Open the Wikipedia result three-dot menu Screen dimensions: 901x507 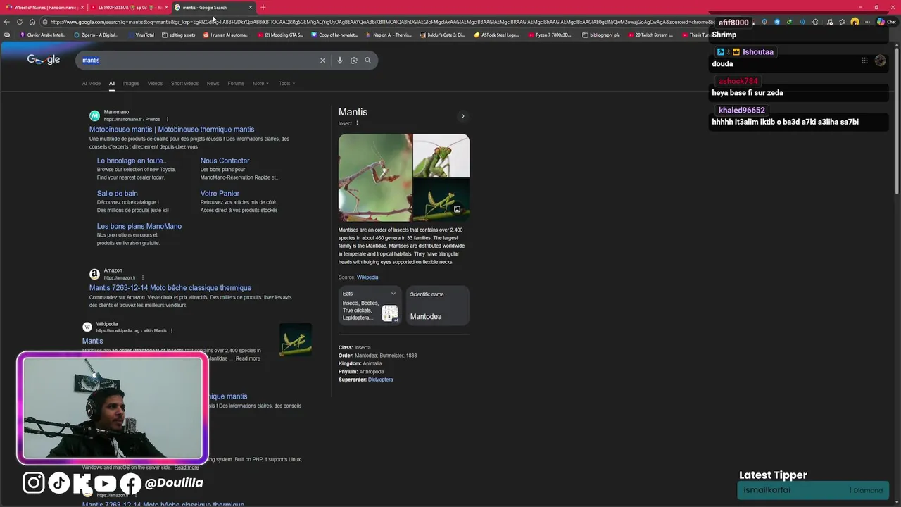[x=171, y=330]
